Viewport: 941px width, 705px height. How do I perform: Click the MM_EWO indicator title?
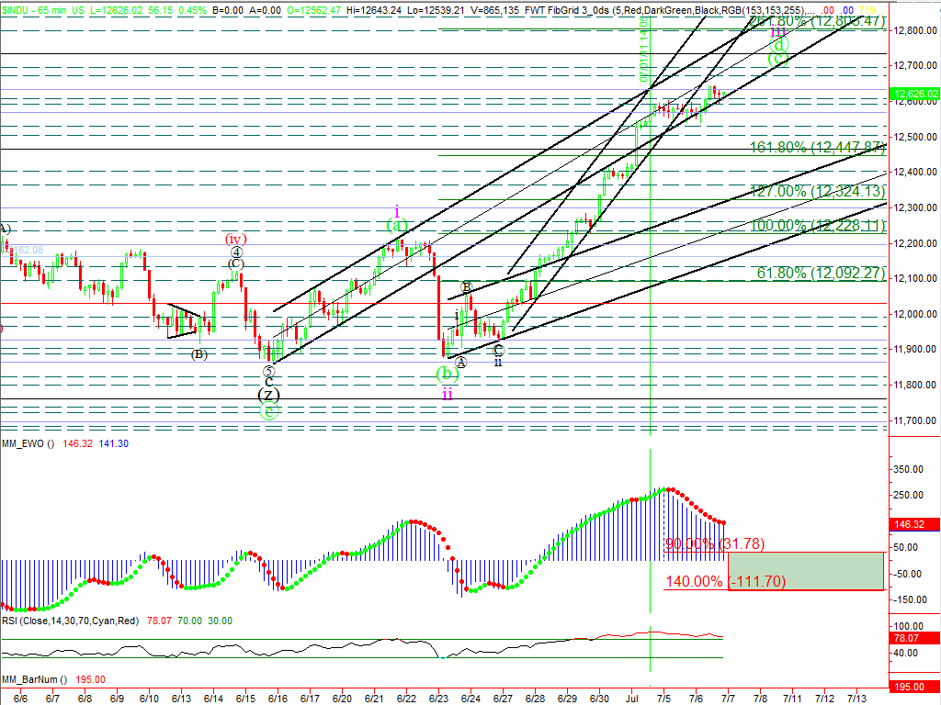click(29, 443)
